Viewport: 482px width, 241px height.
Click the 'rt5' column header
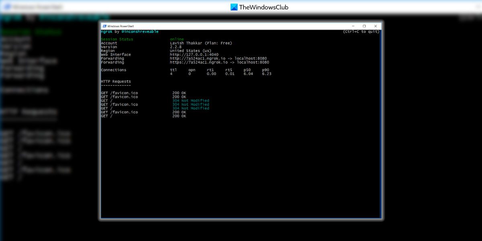click(x=229, y=70)
